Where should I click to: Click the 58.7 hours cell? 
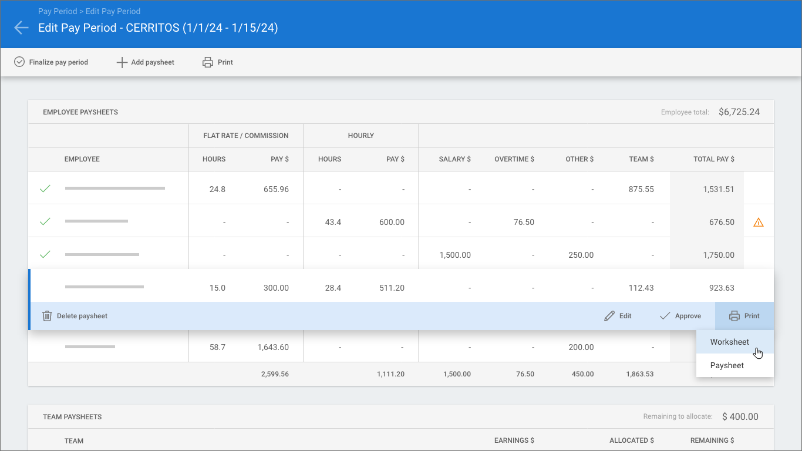tap(217, 348)
